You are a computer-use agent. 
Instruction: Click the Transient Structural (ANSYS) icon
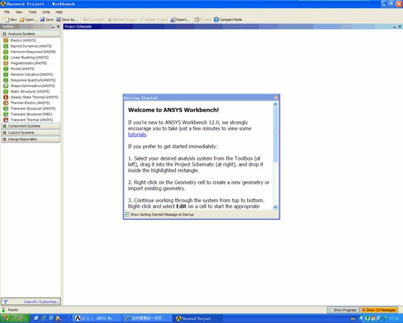tap(6, 108)
